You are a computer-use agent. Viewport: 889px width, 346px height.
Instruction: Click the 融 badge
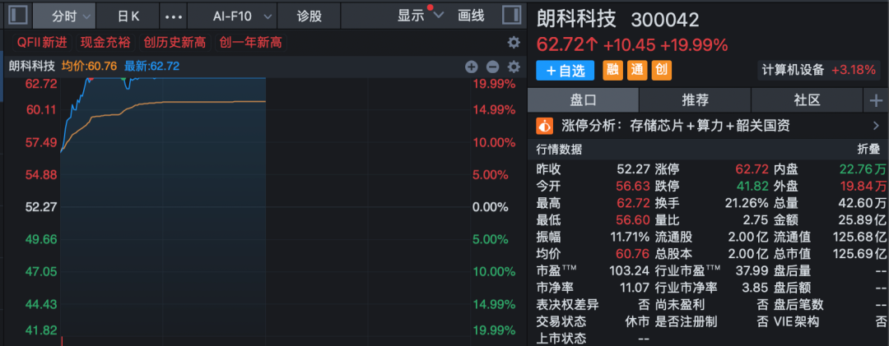[612, 70]
